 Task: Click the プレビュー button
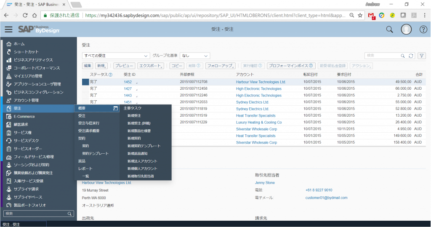(x=124, y=66)
